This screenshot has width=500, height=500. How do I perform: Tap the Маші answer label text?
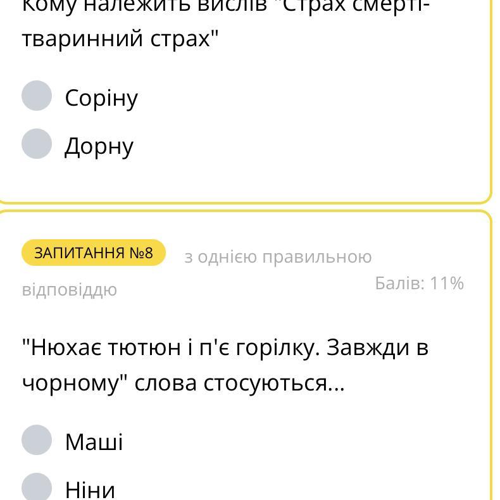pyautogui.click(x=94, y=442)
